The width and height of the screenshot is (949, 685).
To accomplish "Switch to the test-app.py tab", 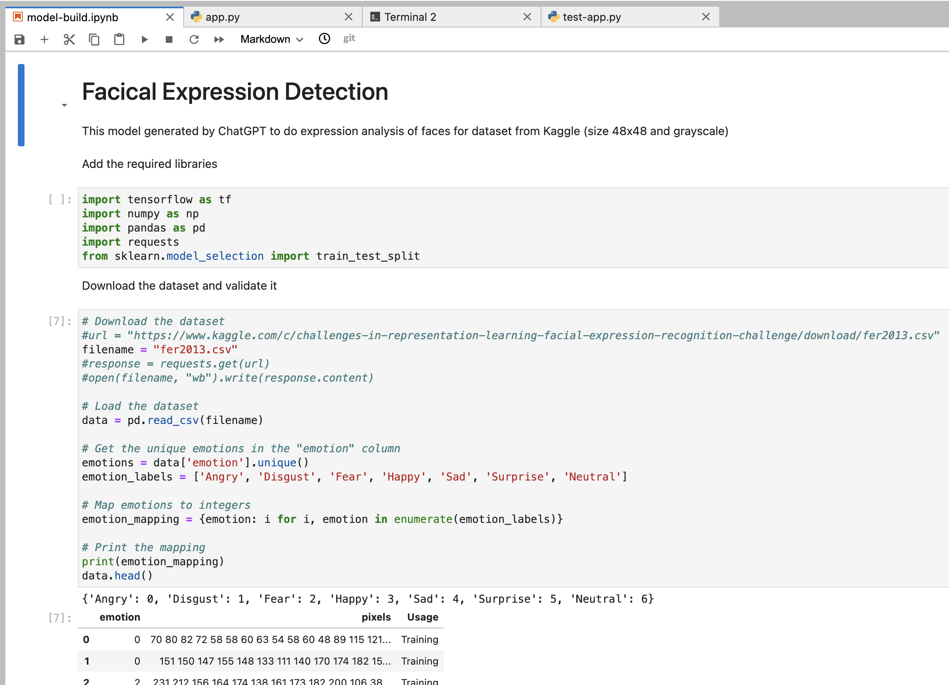I will 591,17.
